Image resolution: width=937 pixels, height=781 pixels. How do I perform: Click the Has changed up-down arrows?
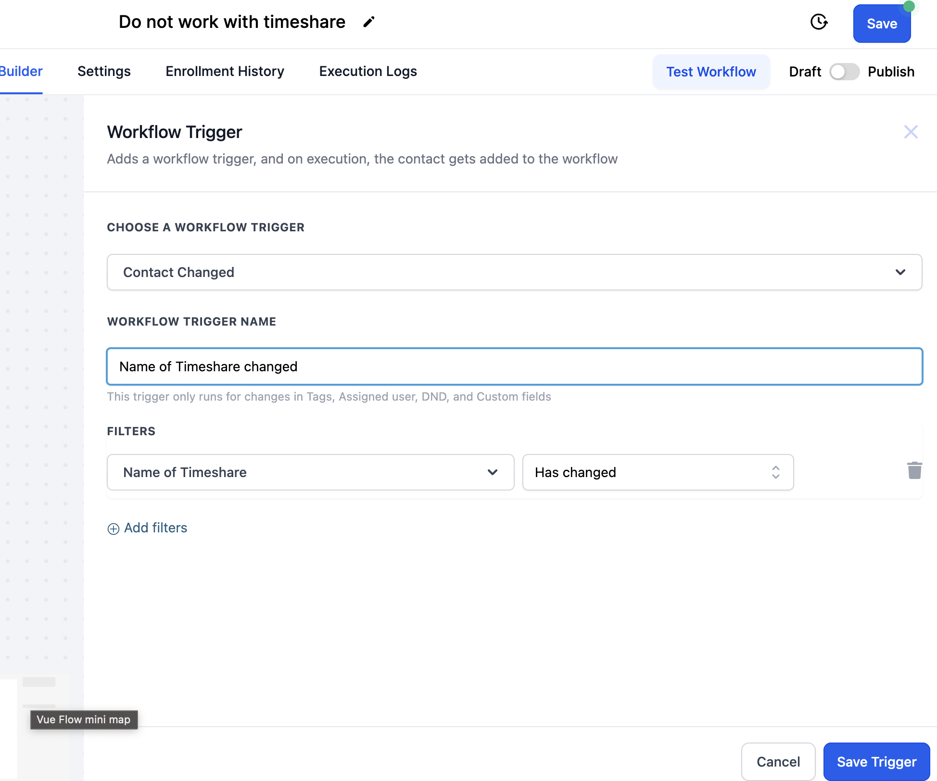click(x=775, y=472)
